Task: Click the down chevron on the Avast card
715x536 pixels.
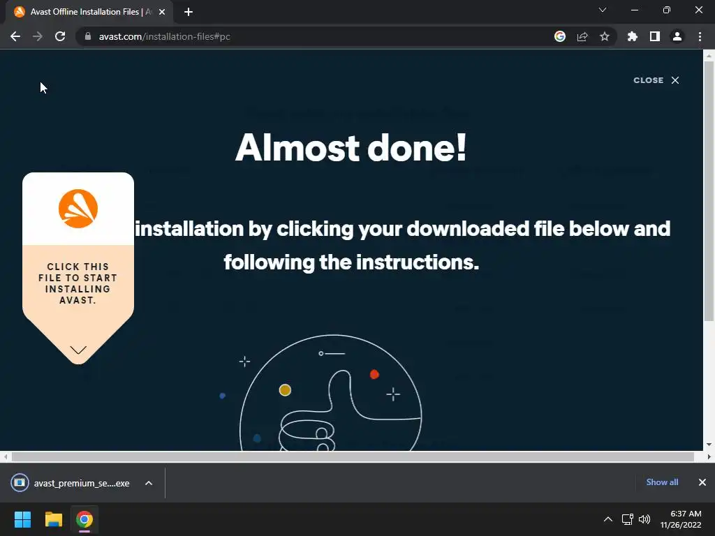Action: click(x=78, y=350)
